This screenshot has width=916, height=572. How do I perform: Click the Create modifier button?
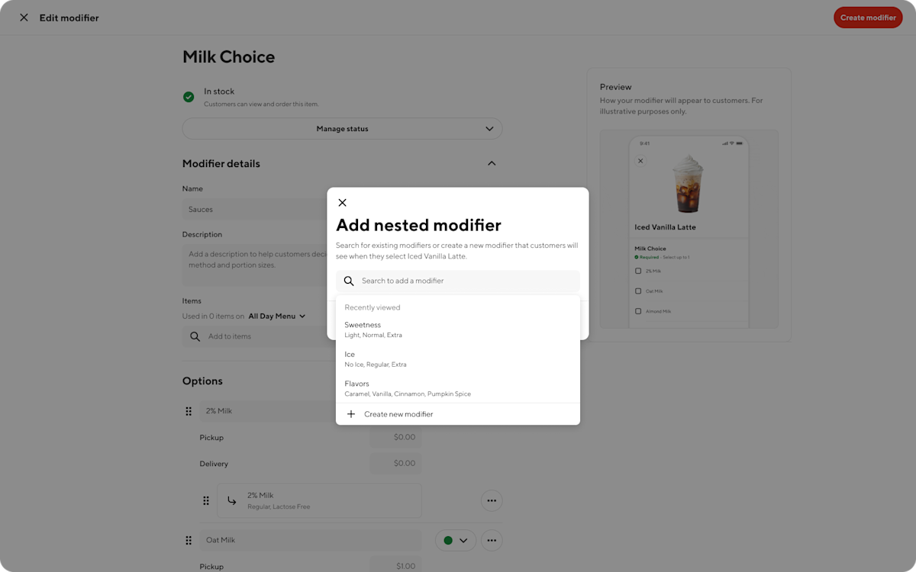pyautogui.click(x=868, y=17)
